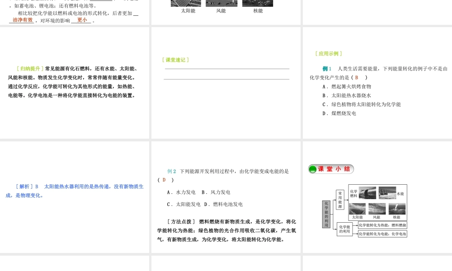Click the red answer D in 例2 parentheses

pyautogui.click(x=164, y=180)
